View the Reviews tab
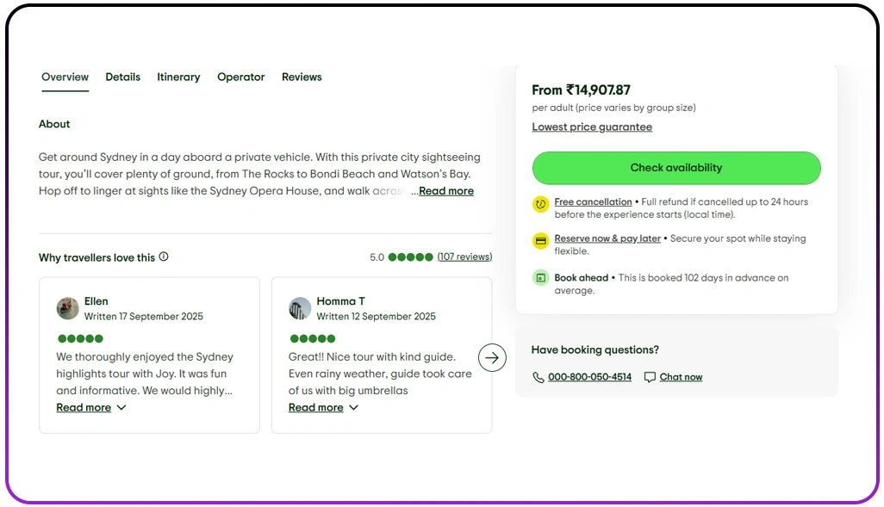Image resolution: width=884 pixels, height=507 pixels. coord(302,77)
